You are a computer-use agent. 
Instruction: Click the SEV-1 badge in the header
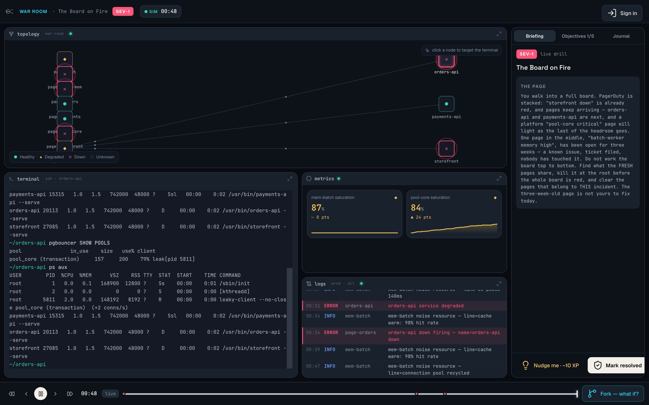[123, 11]
